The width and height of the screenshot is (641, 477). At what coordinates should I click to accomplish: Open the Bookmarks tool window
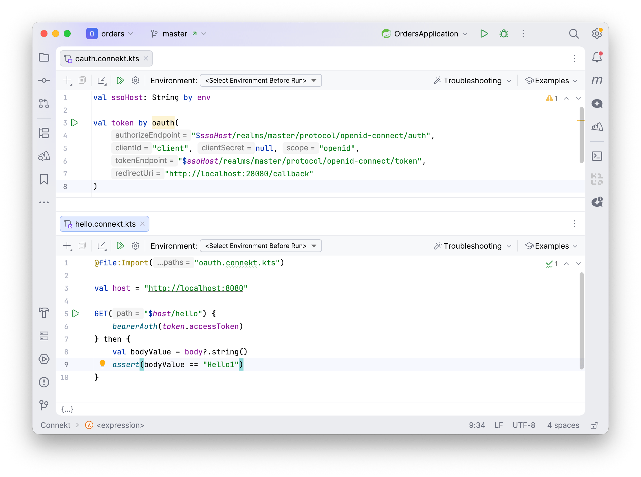pos(44,179)
